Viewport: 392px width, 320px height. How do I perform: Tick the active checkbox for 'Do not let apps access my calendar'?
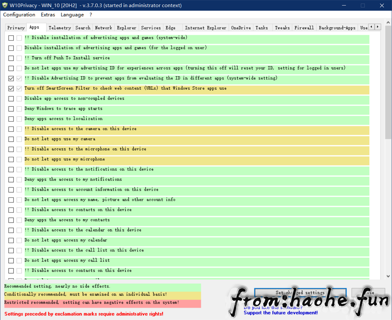11,240
